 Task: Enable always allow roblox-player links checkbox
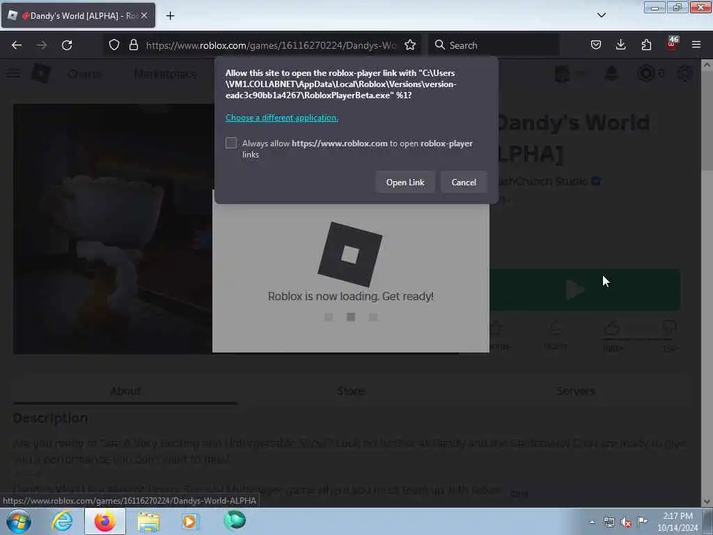pyautogui.click(x=231, y=144)
